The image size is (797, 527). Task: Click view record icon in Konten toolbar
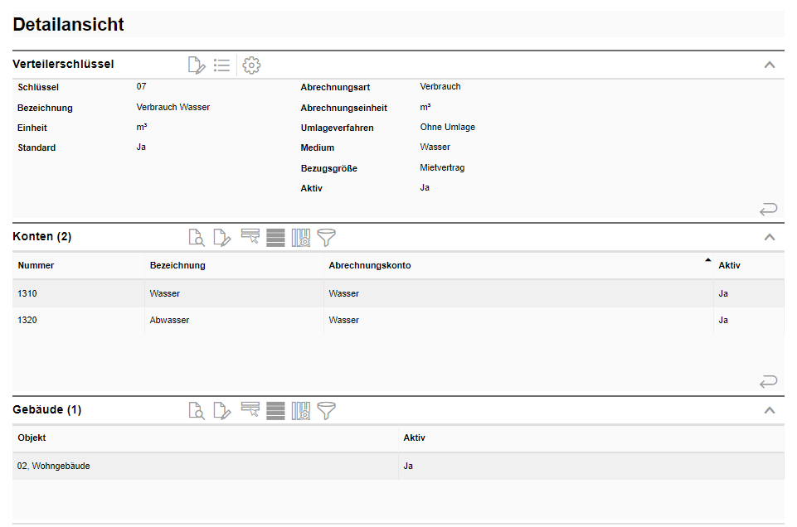tap(197, 238)
